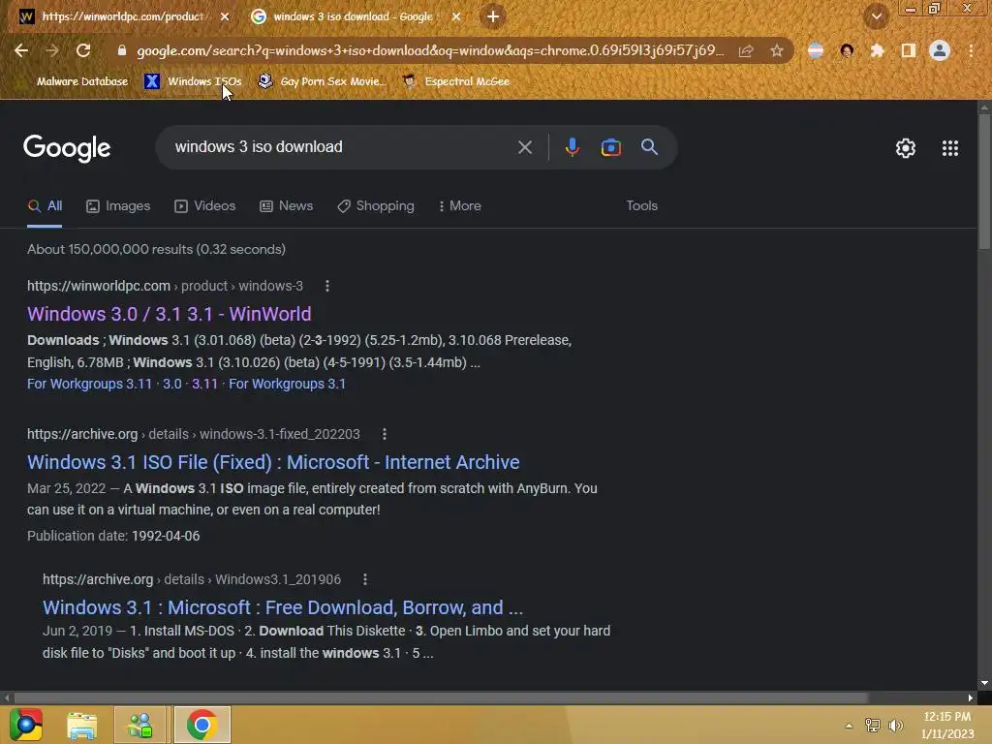Open the For Workgroups 3.1 sitelink
Viewport: 992px width, 744px height.
(287, 384)
